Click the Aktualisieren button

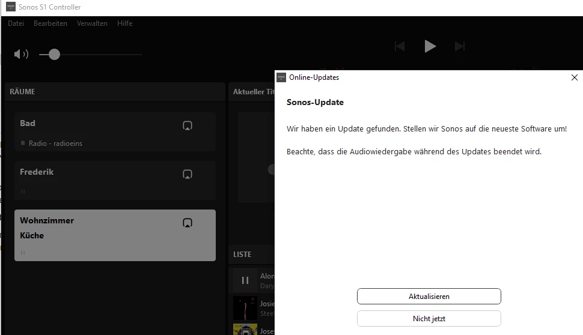click(429, 297)
